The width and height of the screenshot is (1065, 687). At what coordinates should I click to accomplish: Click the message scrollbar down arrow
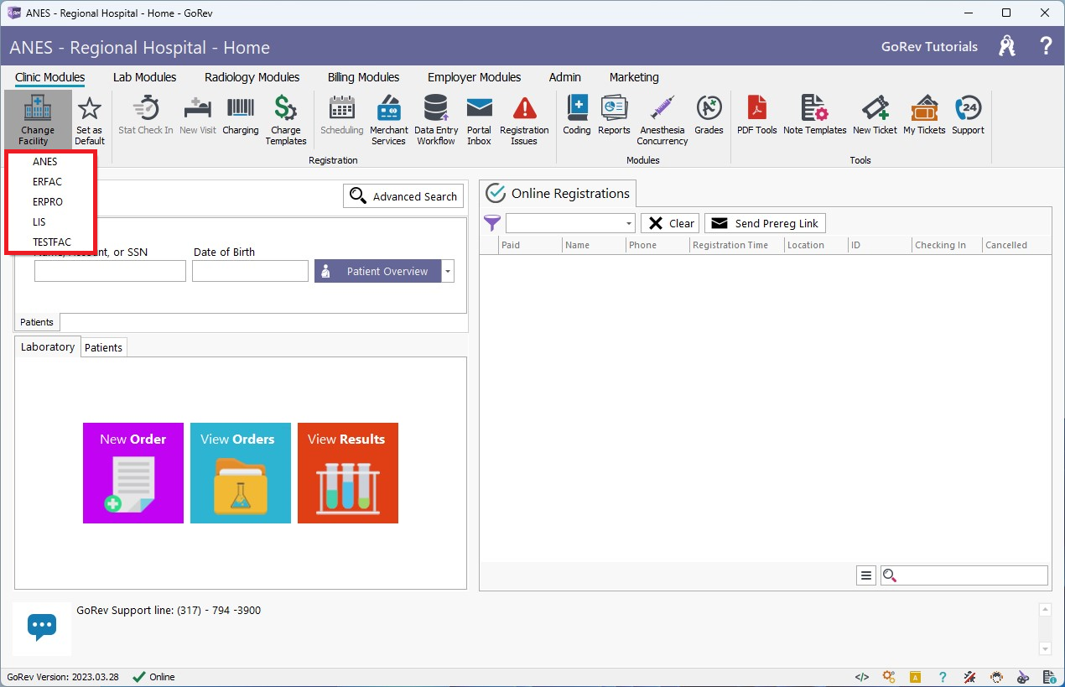1045,648
